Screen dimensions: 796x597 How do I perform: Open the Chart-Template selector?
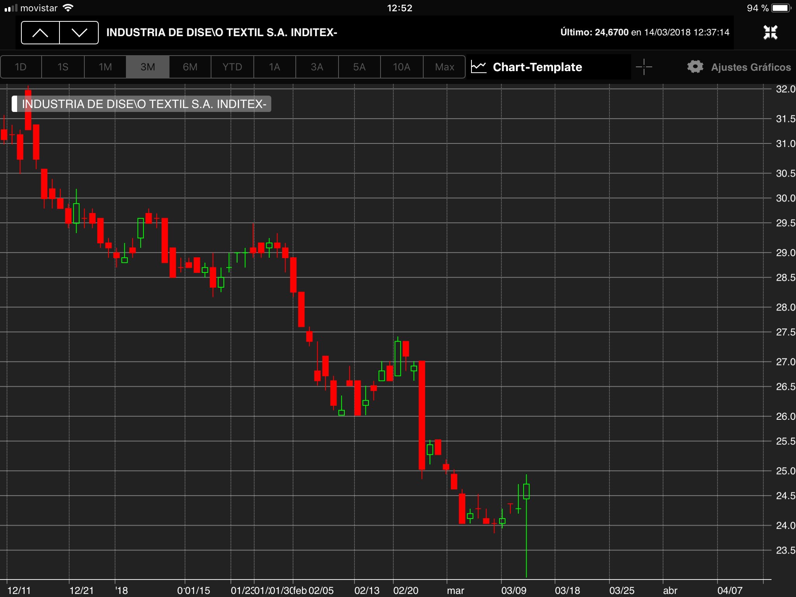(x=538, y=67)
